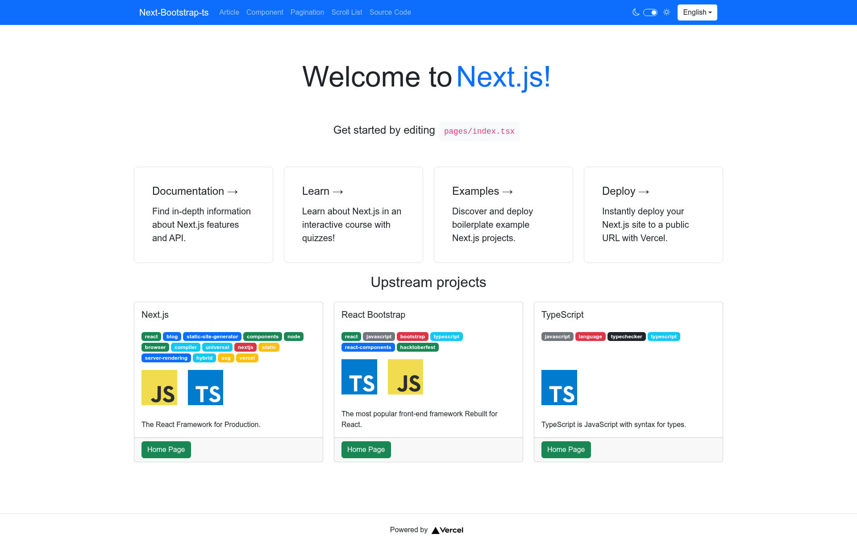Click the sun light-mode icon
857x546 pixels.
[667, 12]
